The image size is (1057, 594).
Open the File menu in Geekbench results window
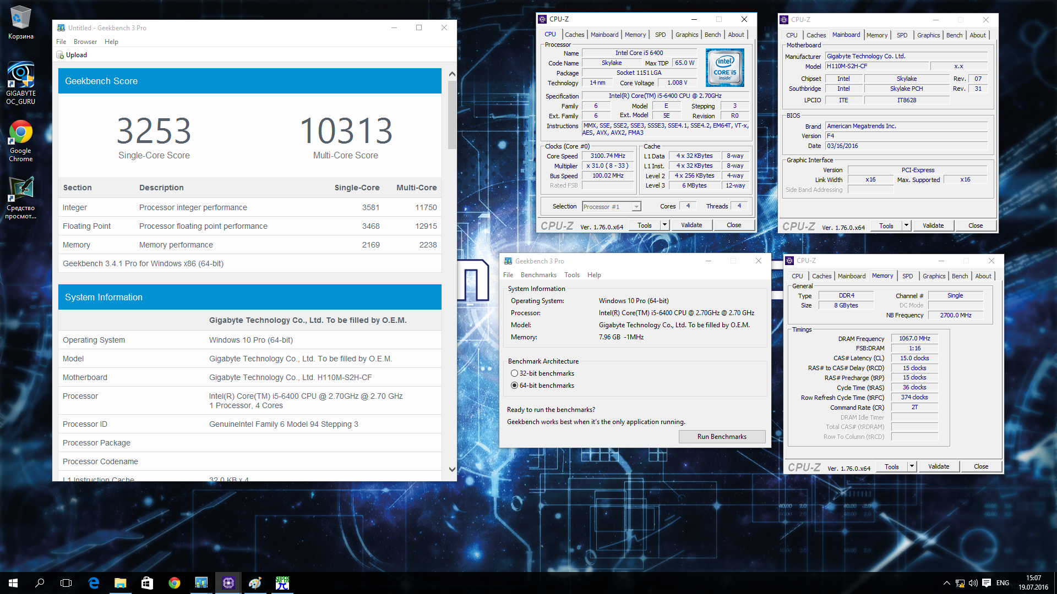(61, 42)
